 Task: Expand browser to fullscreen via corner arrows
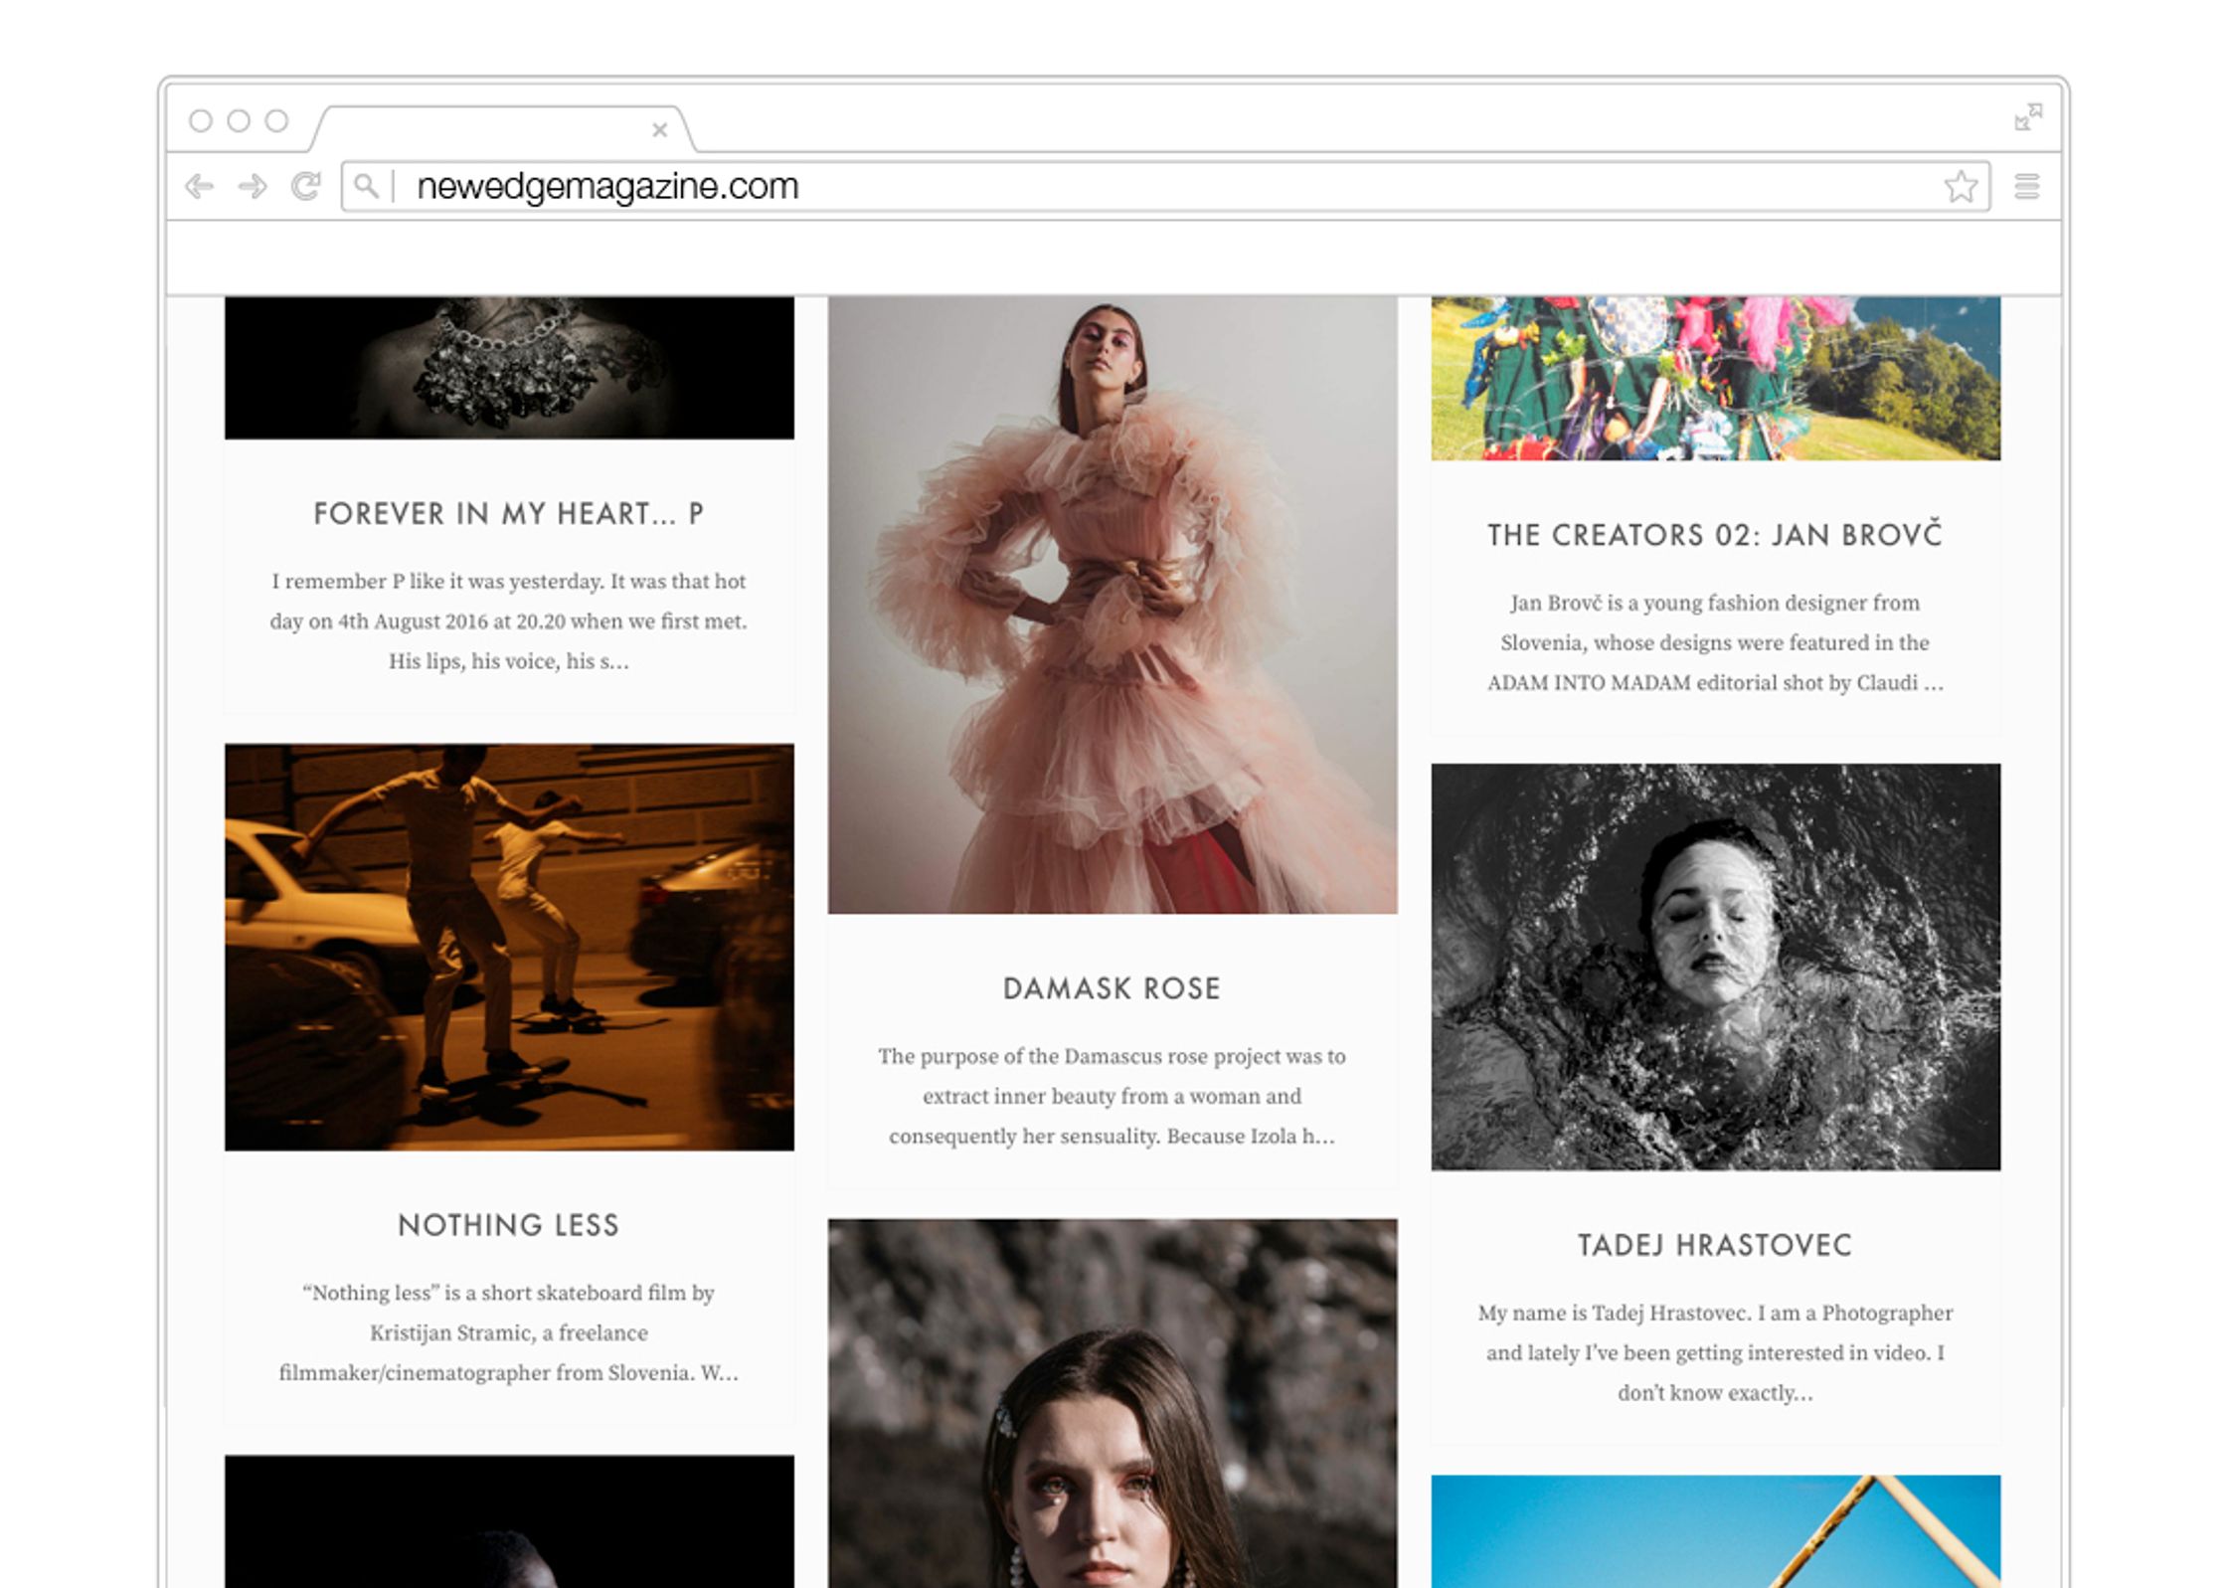point(2028,117)
